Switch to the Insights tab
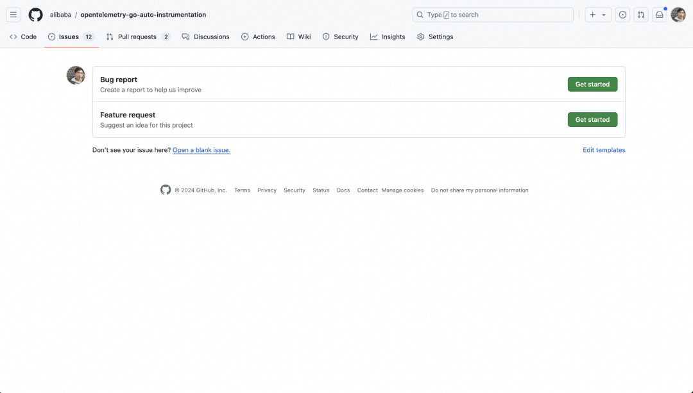This screenshot has width=693, height=393. point(388,37)
